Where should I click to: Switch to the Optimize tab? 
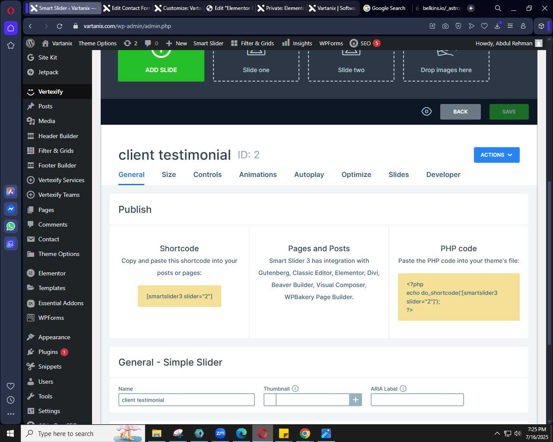(356, 174)
